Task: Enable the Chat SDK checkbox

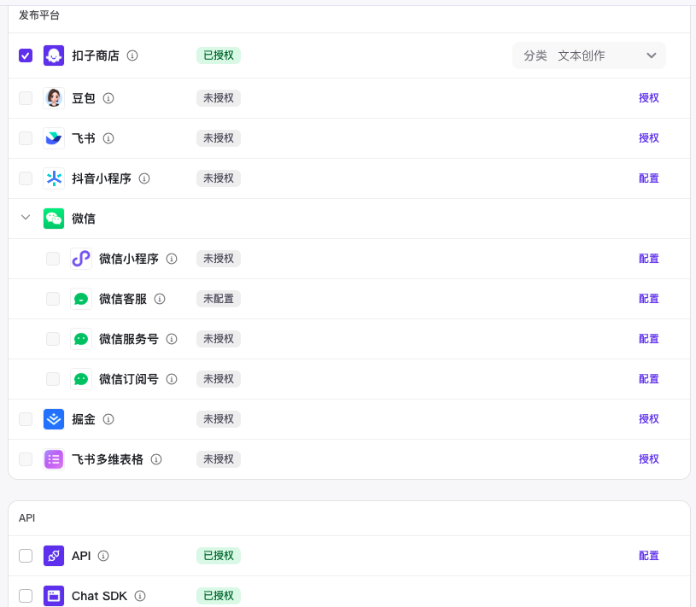Action: coord(26,596)
